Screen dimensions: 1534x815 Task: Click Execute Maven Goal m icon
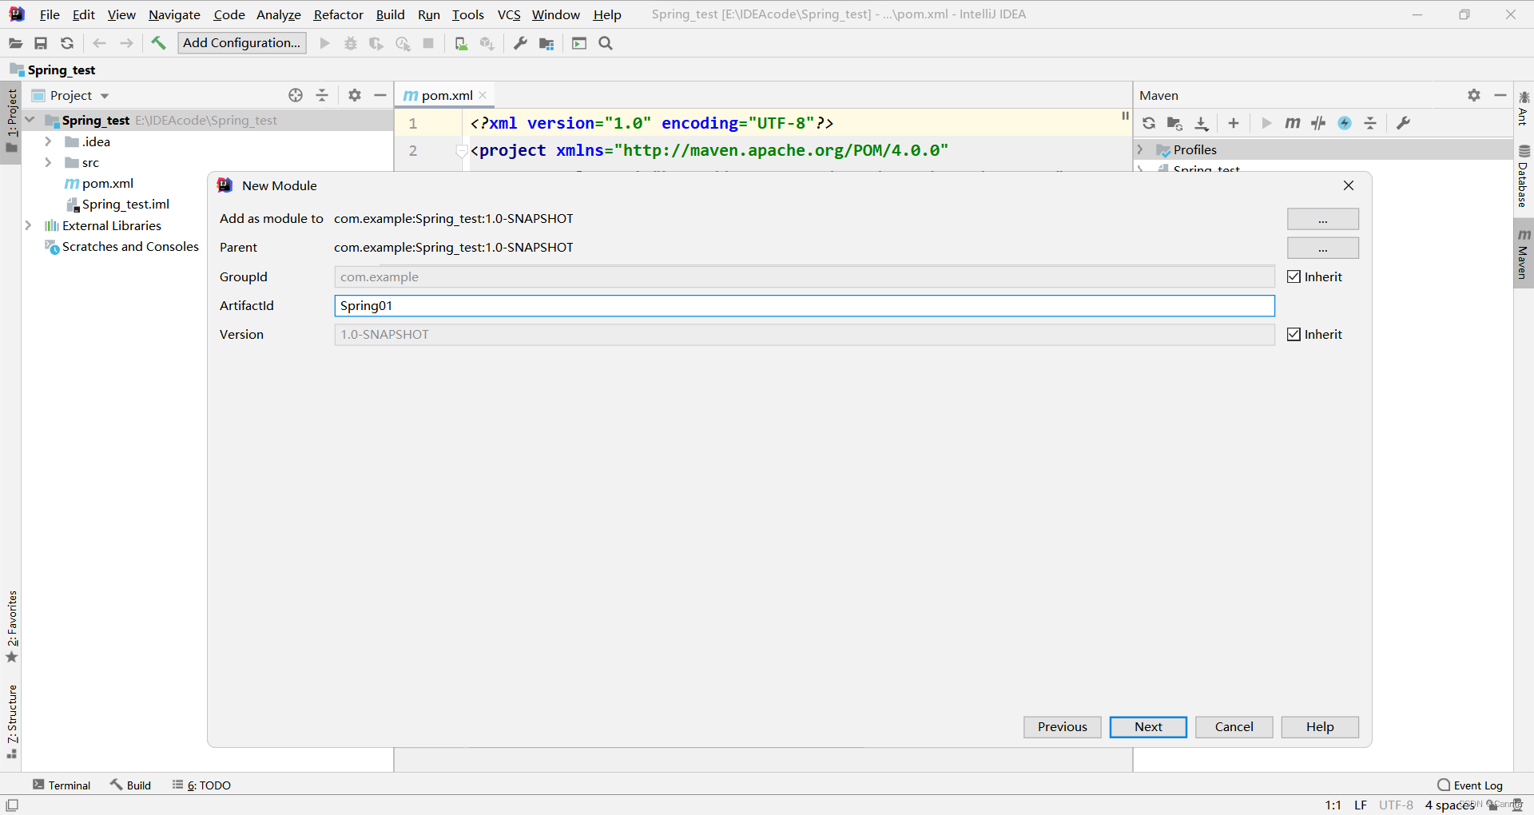pyautogui.click(x=1292, y=123)
